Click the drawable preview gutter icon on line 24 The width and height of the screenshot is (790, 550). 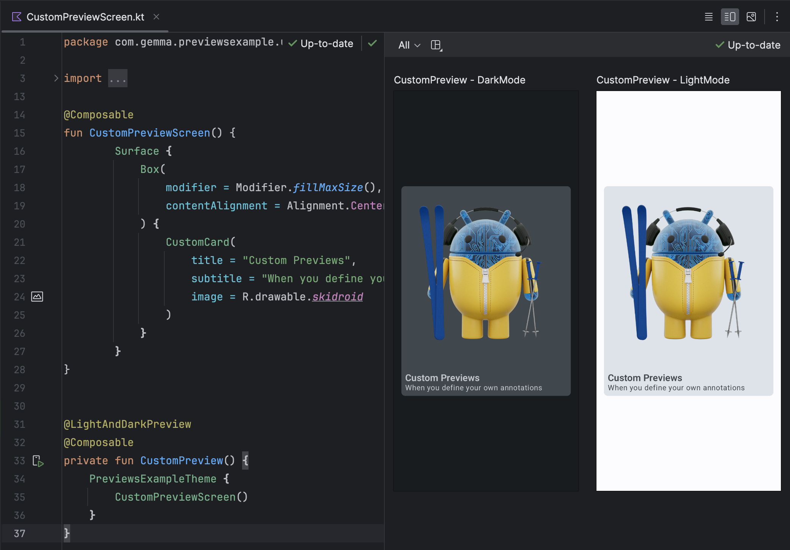click(x=37, y=297)
